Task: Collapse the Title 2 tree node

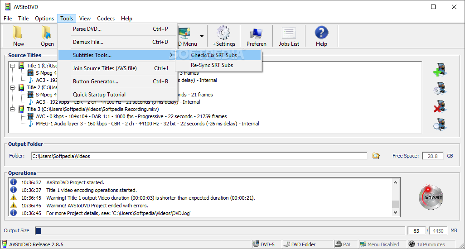Action: point(12,87)
